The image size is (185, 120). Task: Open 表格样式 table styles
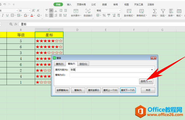click(x=142, y=13)
